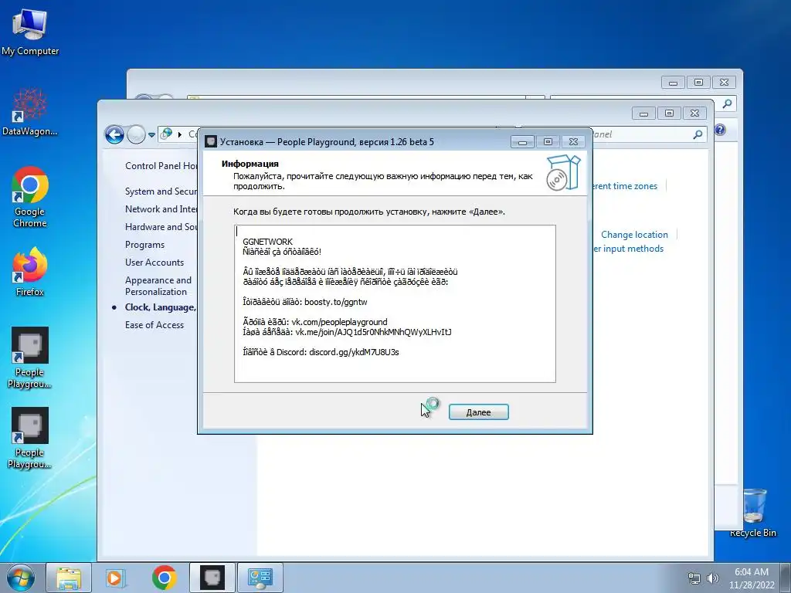Open Chrome from the taskbar
This screenshot has height=593, width=791.
[164, 578]
